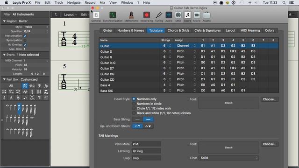This screenshot has width=299, height=168.
Task: Open Spotlight search in menu bar
Action: 284,3
